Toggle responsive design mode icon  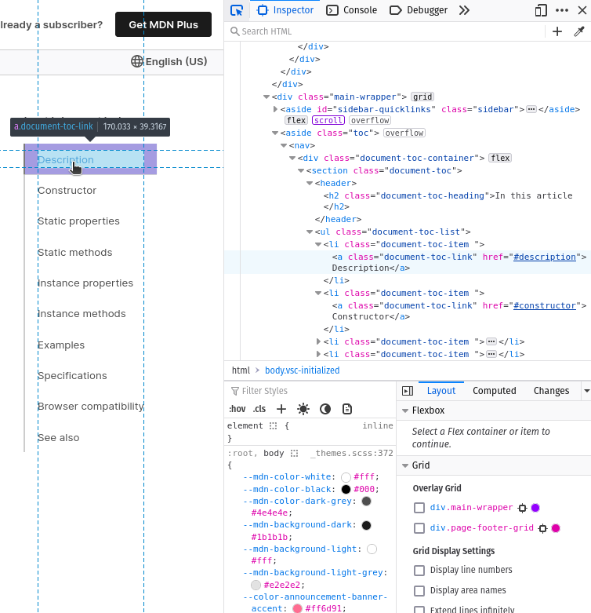click(x=541, y=10)
